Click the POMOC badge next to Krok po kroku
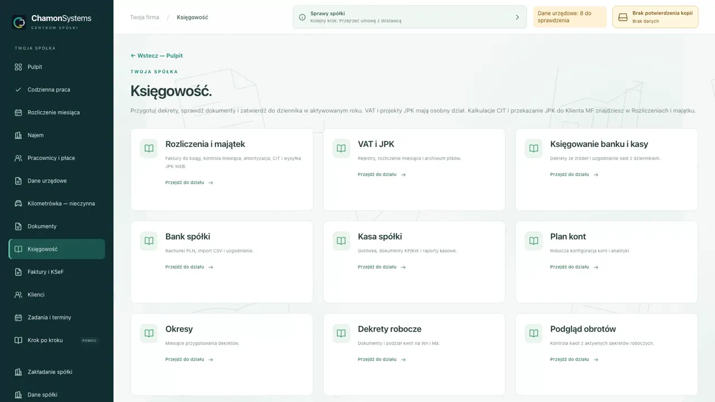Image resolution: width=715 pixels, height=402 pixels. point(89,341)
